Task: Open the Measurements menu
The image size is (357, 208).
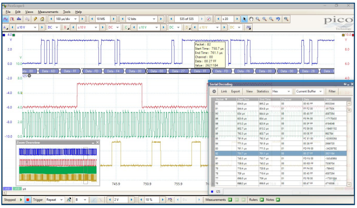Action: click(48, 12)
